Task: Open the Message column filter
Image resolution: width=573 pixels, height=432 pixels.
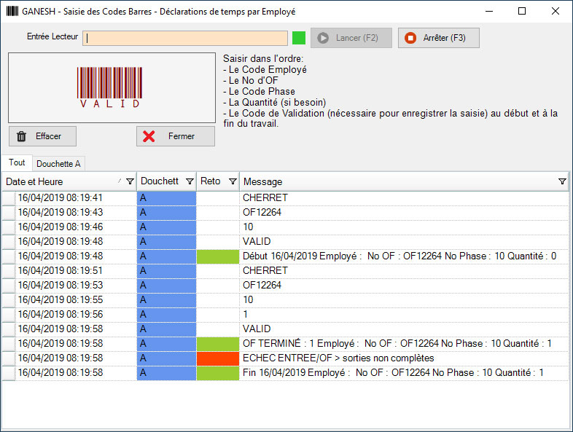Action: click(x=562, y=181)
